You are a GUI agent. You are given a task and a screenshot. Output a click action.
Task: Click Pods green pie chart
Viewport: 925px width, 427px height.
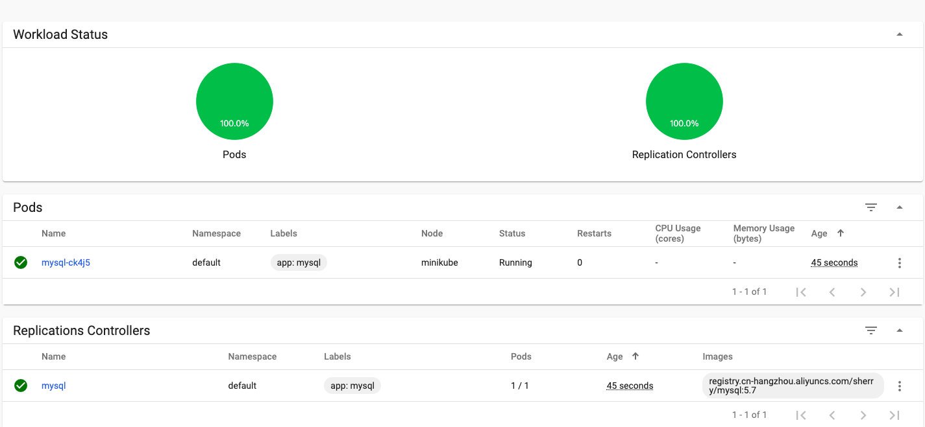(x=234, y=101)
